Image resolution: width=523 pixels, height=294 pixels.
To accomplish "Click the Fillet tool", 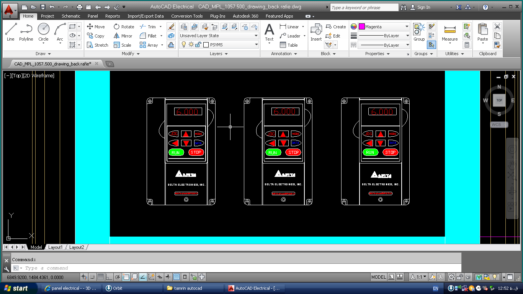I will [x=148, y=36].
